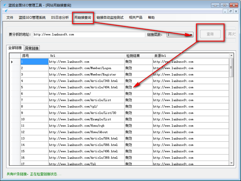Minimize the inner MDI child window
Screen dimensions: 241x181
(224, 12)
